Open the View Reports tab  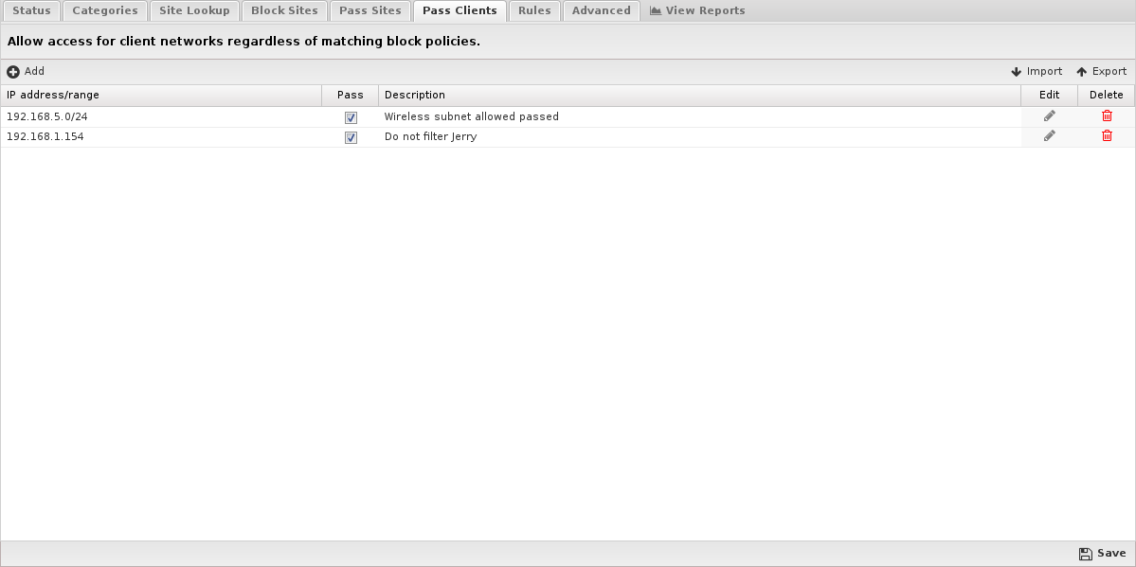[x=697, y=10]
